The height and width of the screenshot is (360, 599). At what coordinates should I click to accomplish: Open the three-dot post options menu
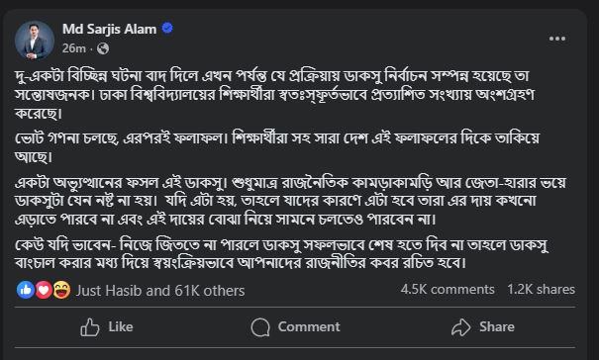[557, 39]
